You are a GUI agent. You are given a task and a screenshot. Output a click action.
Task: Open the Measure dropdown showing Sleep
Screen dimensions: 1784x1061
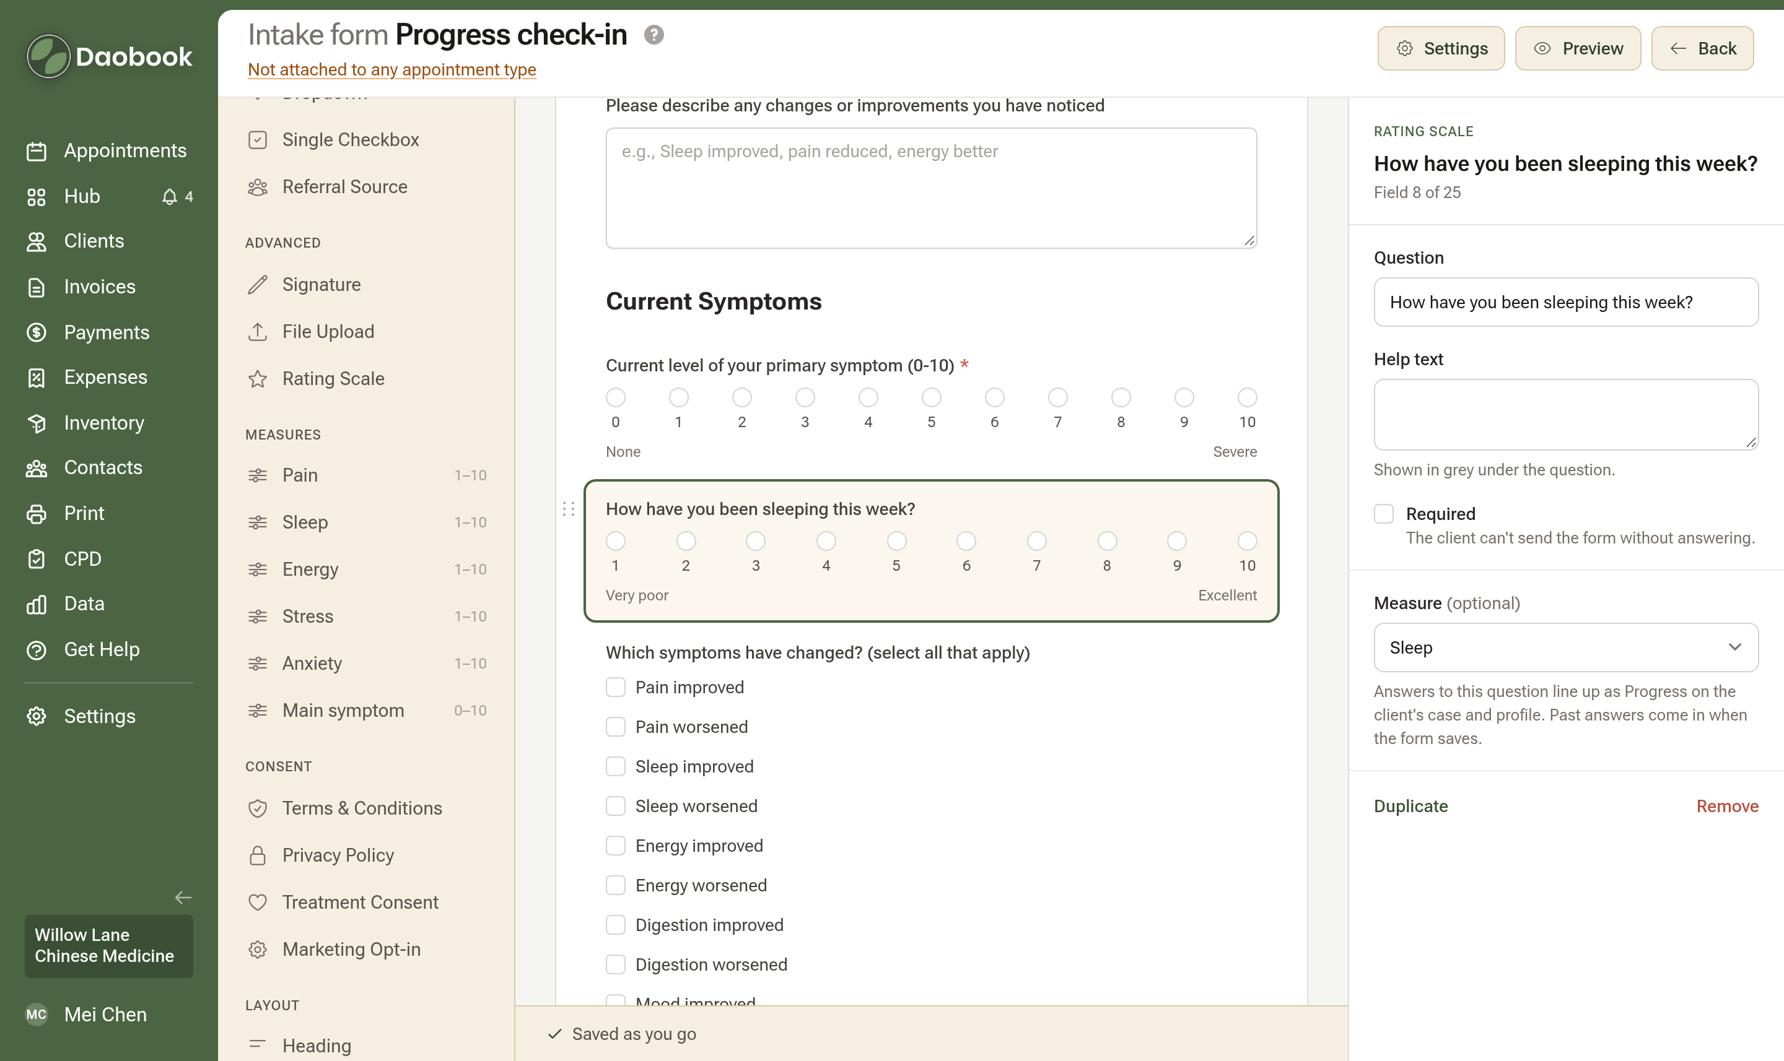point(1566,647)
